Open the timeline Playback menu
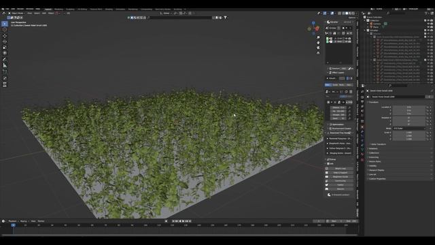 click(x=12, y=221)
